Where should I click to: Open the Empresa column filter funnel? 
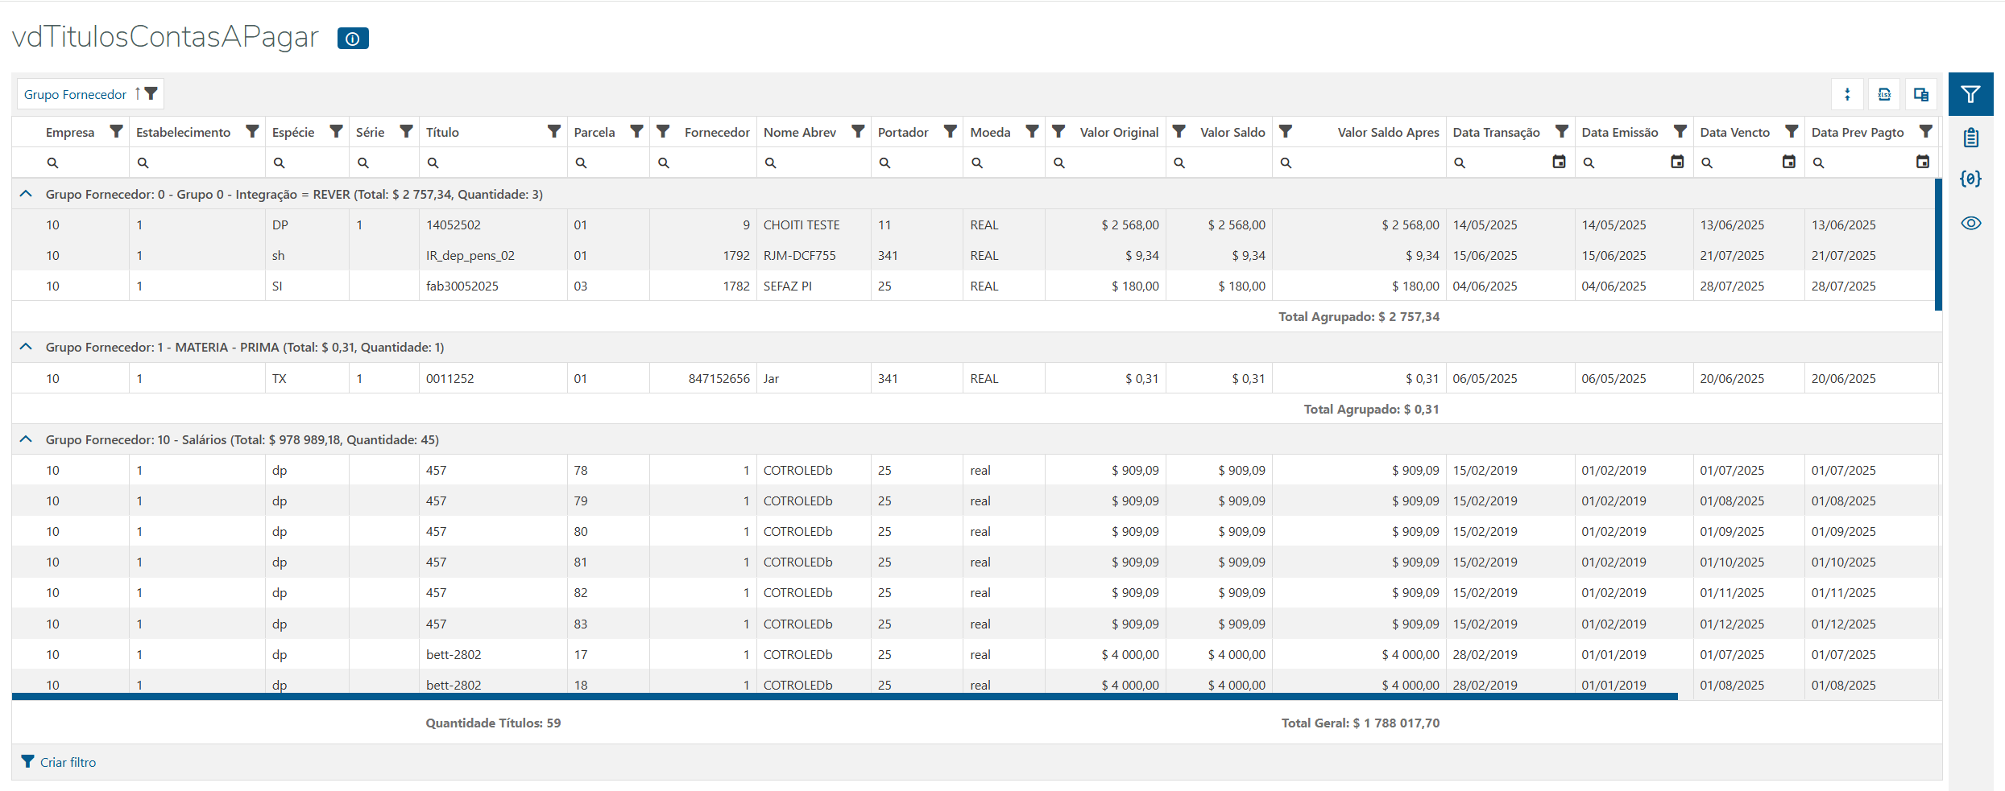[116, 131]
